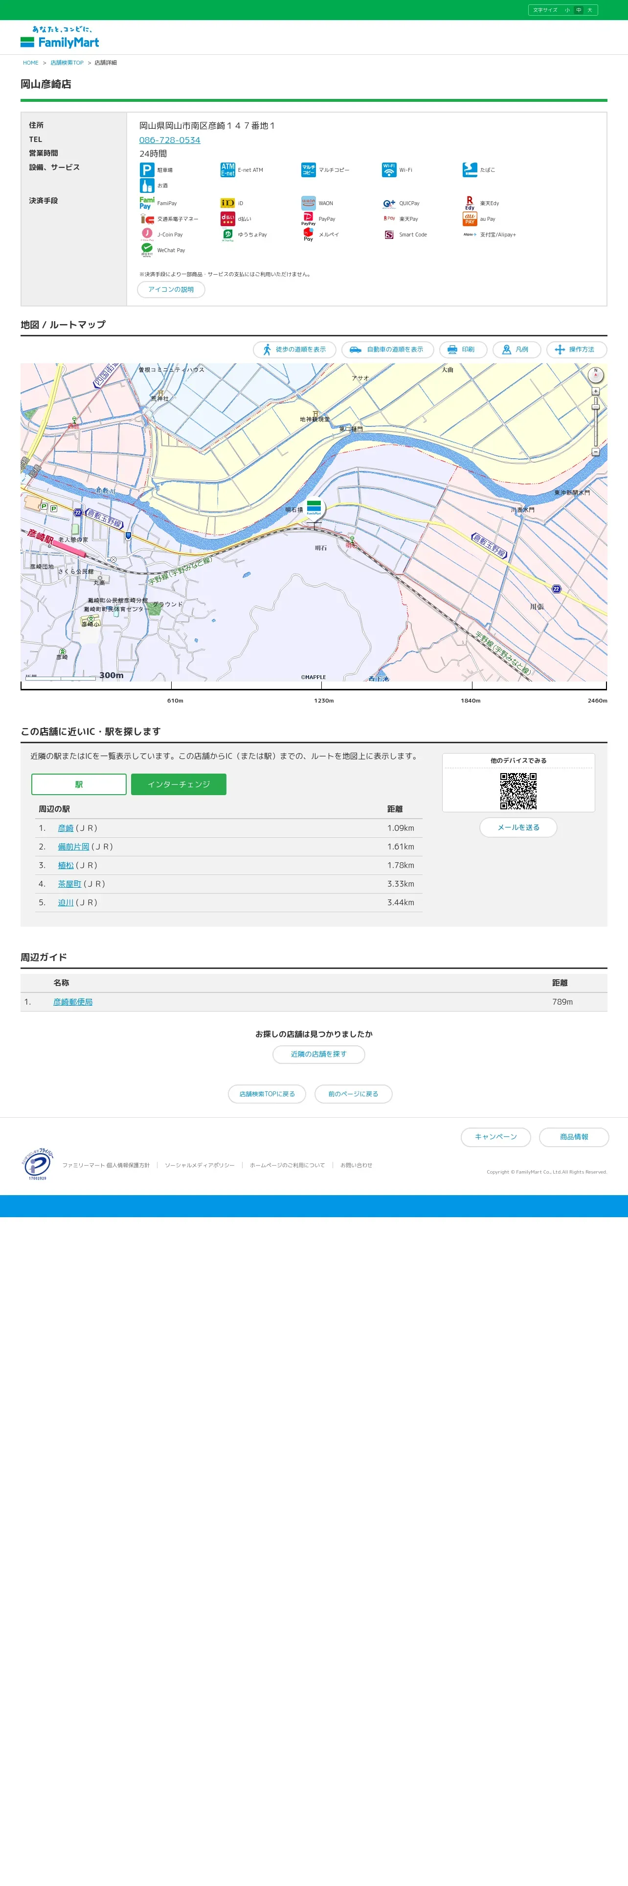This screenshot has width=628, height=1886.
Task: Show car route (自動車の道順を表示)
Action: [x=388, y=350]
